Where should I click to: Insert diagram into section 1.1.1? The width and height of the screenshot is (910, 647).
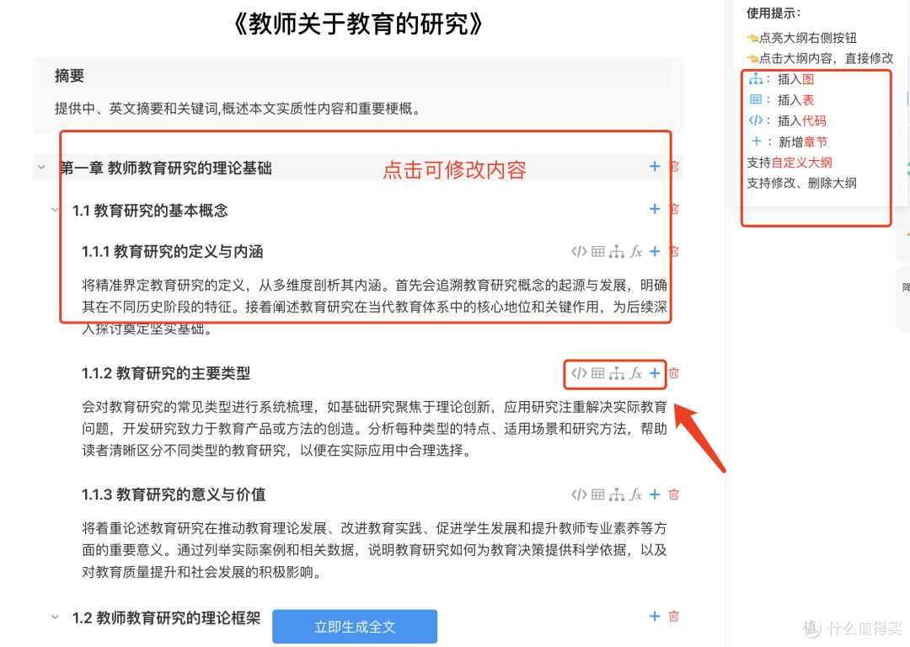click(616, 251)
